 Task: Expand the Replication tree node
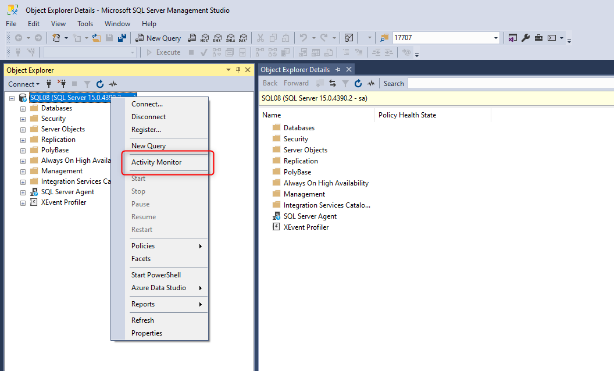tap(23, 140)
